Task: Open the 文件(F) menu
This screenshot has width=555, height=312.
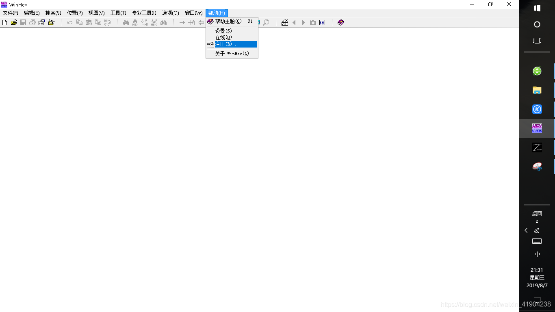Action: pyautogui.click(x=11, y=13)
